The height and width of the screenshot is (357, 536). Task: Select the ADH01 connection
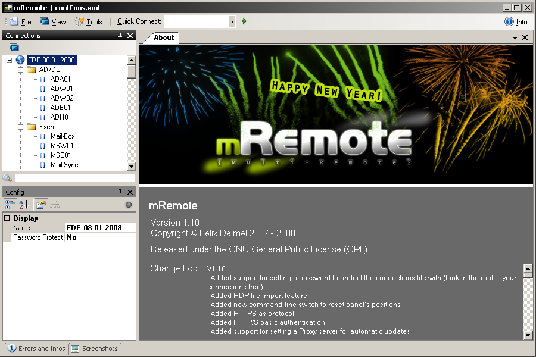[61, 117]
